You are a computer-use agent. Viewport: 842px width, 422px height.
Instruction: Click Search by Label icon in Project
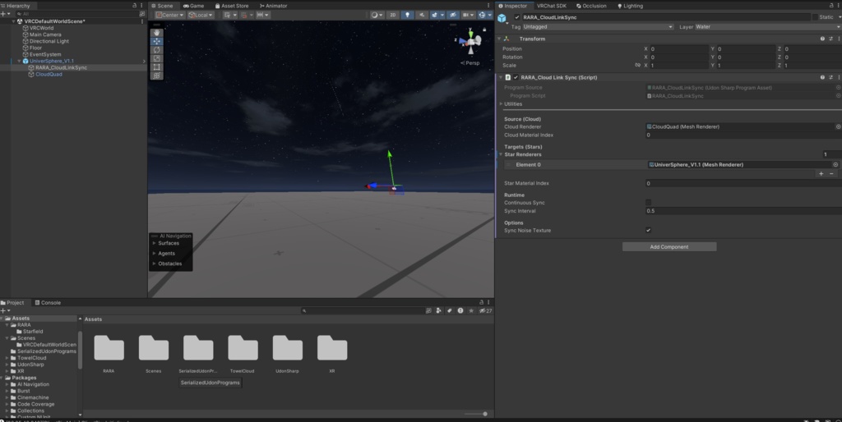tap(450, 310)
